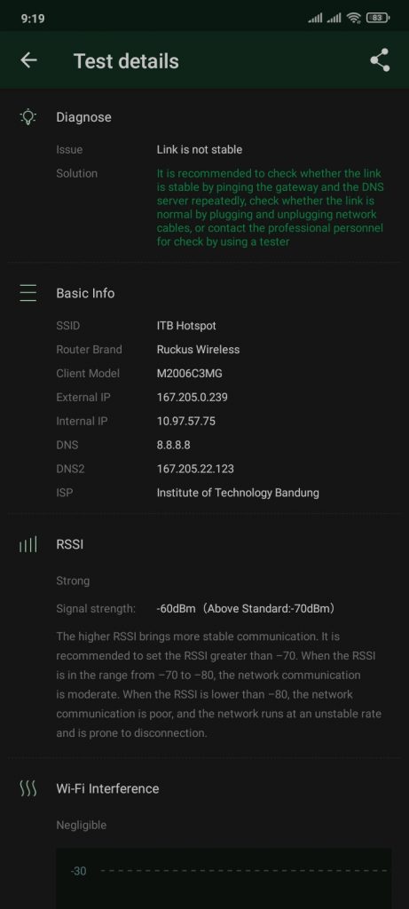Select the Test details title
The height and width of the screenshot is (909, 409).
[x=126, y=61]
